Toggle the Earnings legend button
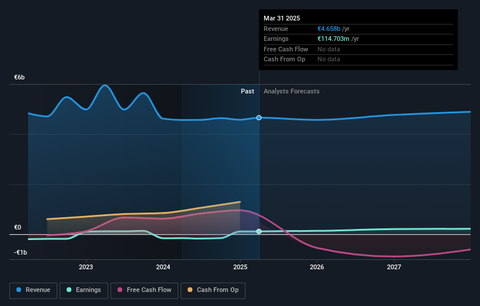 click(84, 290)
